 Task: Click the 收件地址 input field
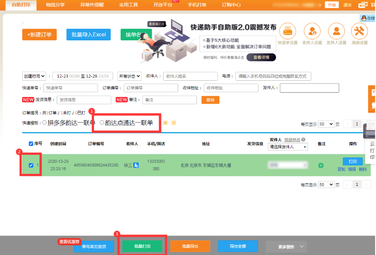(x=231, y=88)
